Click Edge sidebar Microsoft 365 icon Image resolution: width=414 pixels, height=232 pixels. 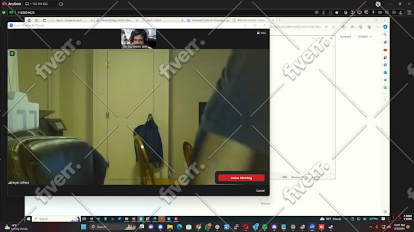385,65
